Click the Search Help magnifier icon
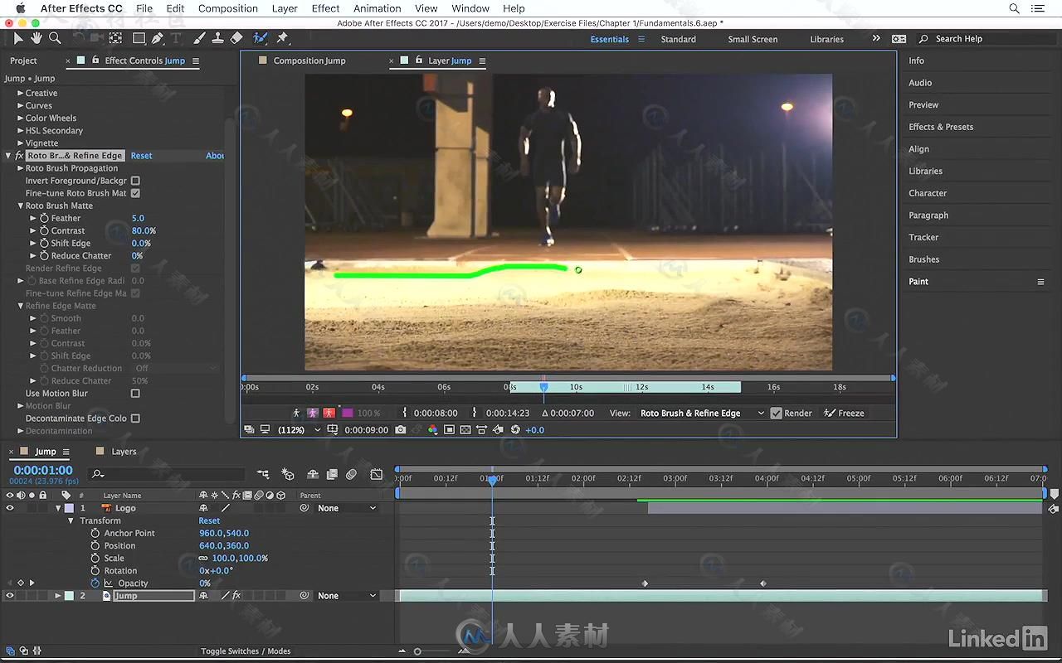 (923, 39)
